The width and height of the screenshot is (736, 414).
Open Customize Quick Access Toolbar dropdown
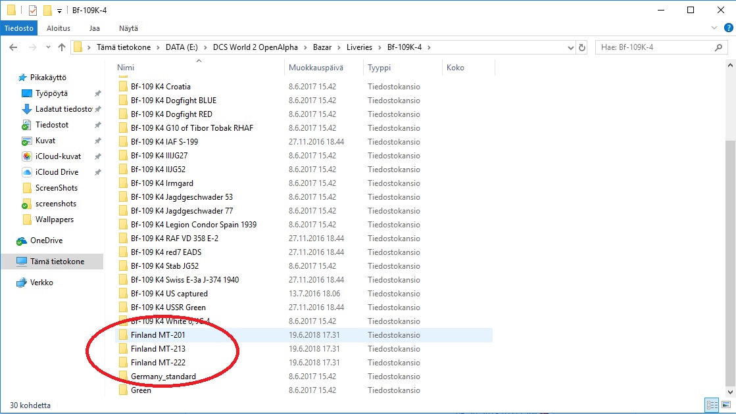tap(59, 11)
